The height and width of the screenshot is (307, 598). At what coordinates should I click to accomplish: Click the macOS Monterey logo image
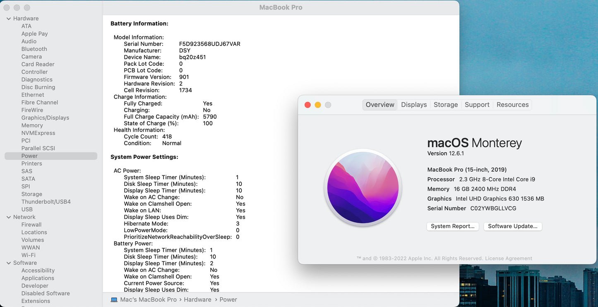(x=363, y=187)
